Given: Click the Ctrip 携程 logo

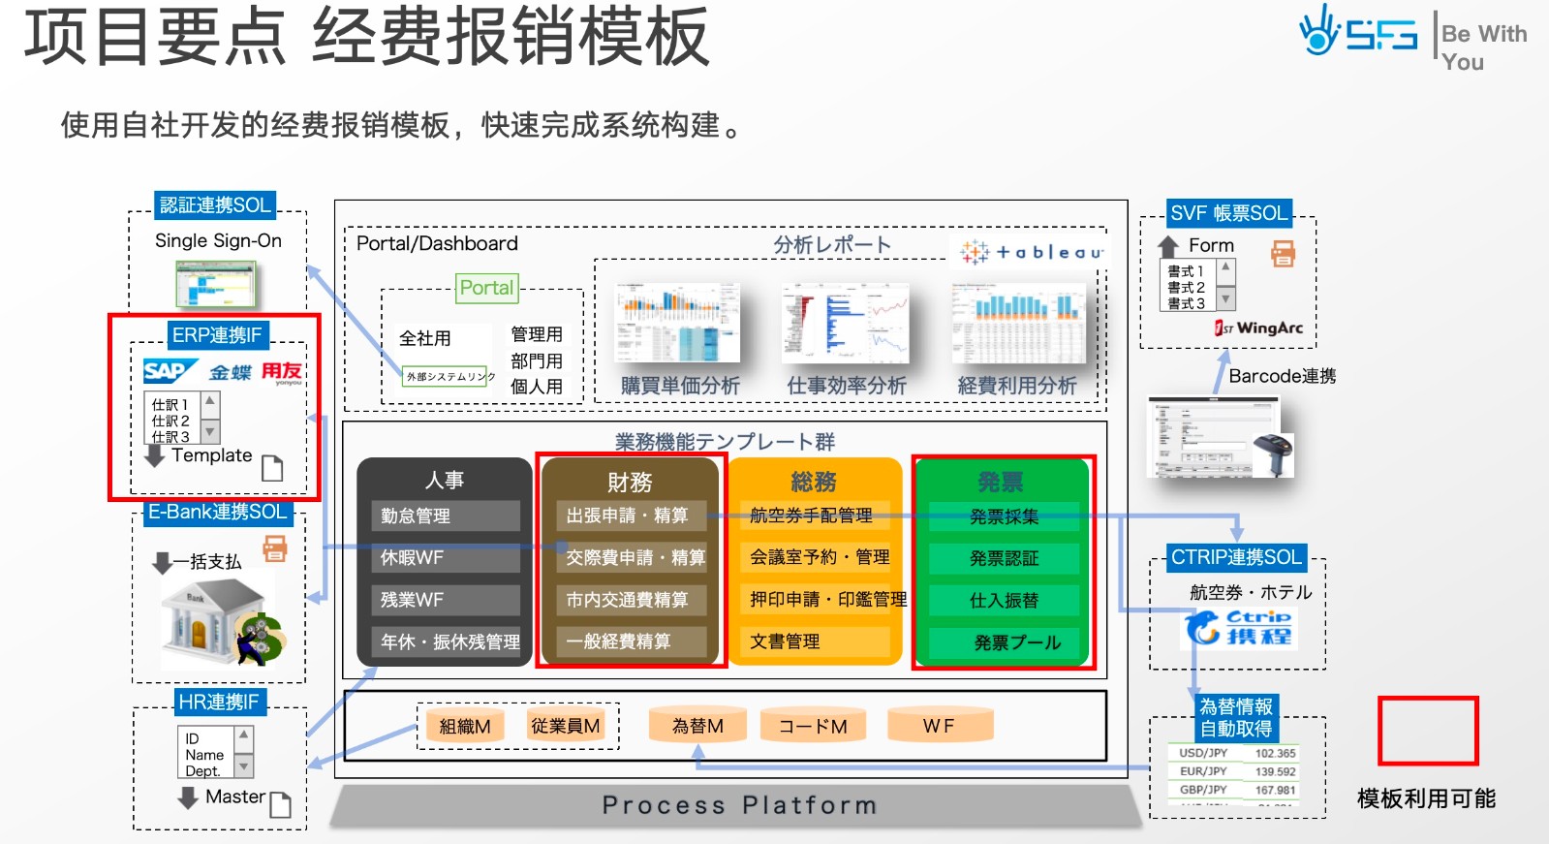Looking at the screenshot, I should [1239, 627].
